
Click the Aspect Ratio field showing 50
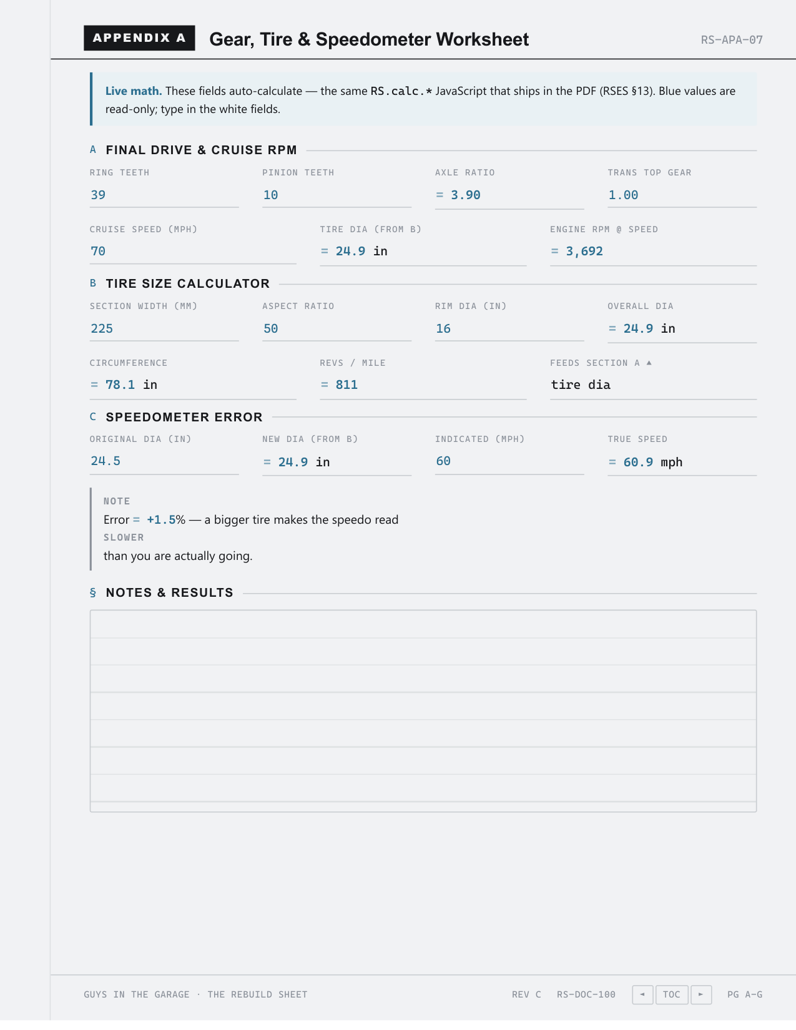[x=337, y=329]
